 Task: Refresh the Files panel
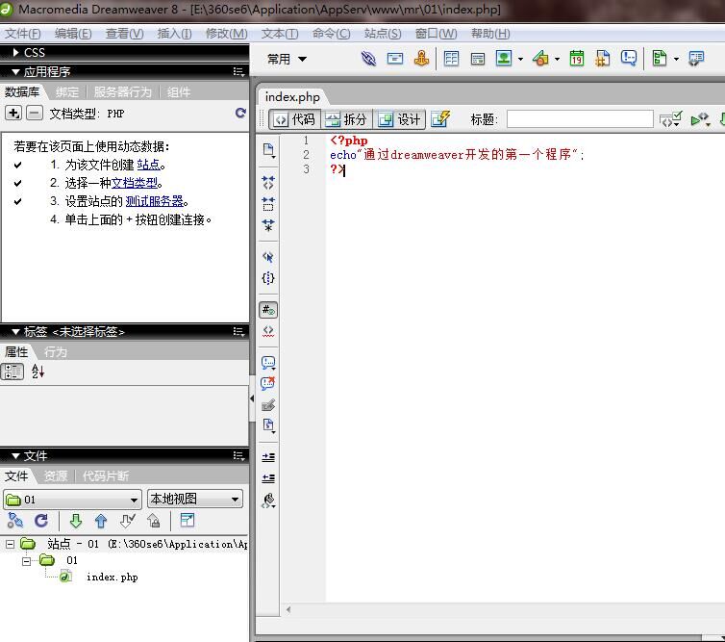41,521
